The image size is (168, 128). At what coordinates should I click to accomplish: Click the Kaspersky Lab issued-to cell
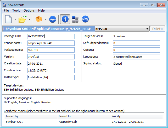click(x=68, y=122)
